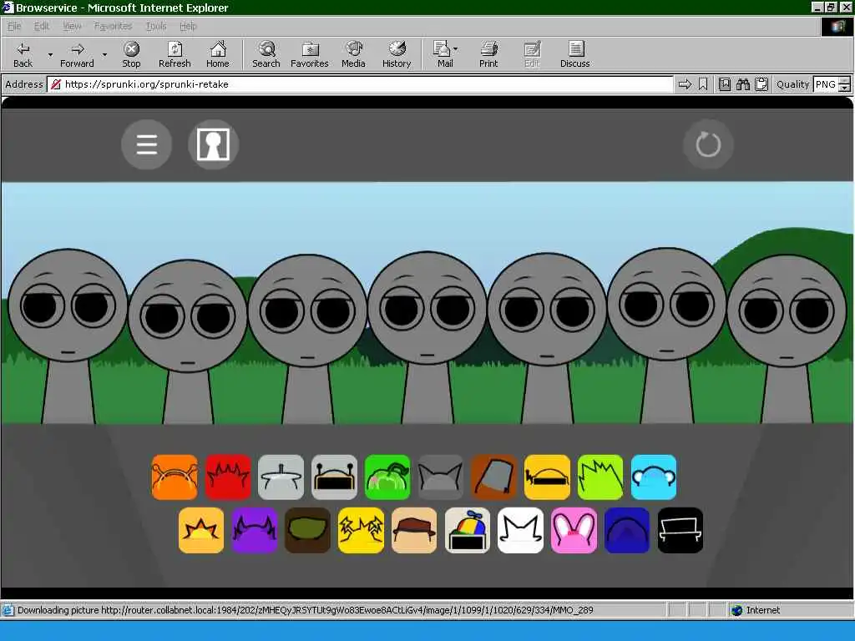
Task: Pick the lime green spiky hair icon
Action: (600, 477)
